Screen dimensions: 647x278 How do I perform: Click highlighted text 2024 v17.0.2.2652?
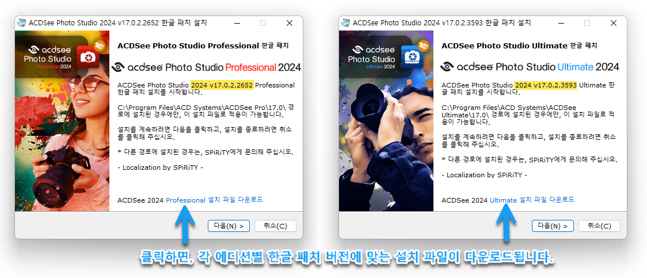(x=222, y=85)
